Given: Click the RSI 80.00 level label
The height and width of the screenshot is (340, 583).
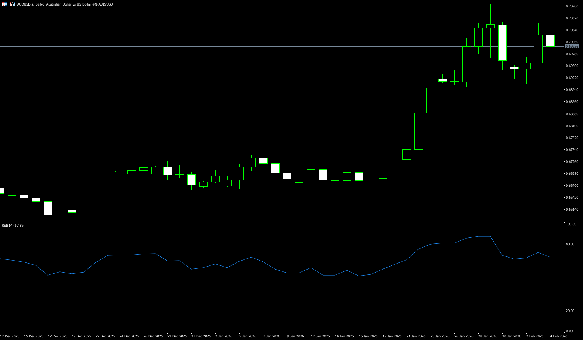Looking at the screenshot, I should pyautogui.click(x=570, y=244).
